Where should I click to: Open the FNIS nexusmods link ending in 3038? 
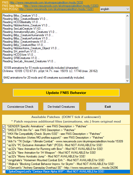click(46, 2)
